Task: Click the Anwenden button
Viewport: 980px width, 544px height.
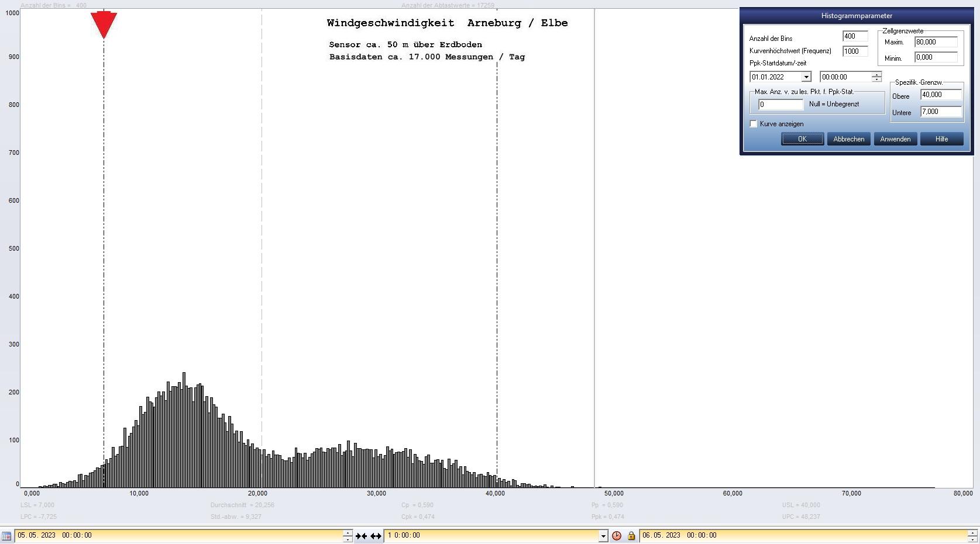Action: tap(895, 139)
